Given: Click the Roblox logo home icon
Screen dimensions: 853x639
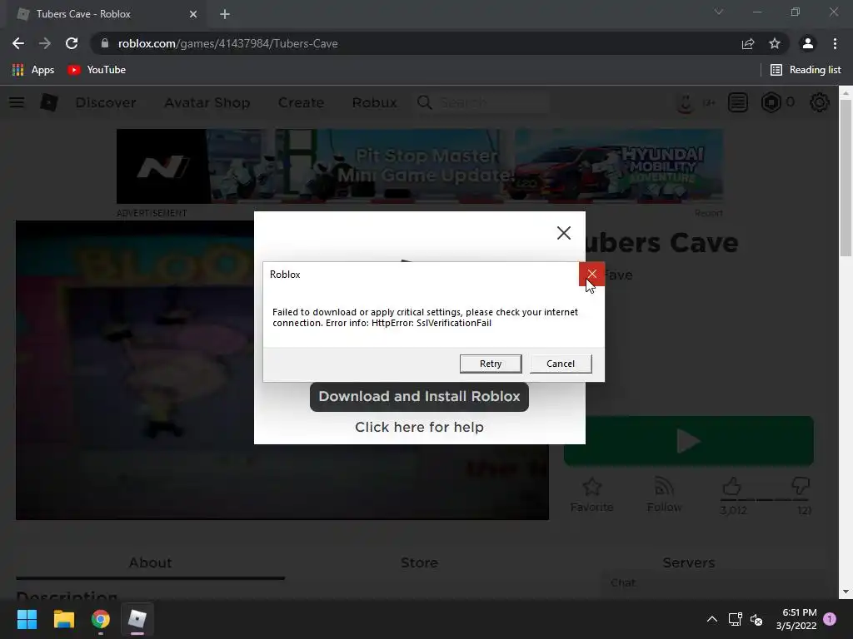Looking at the screenshot, I should tap(49, 102).
